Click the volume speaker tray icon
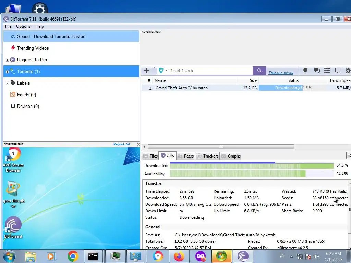This screenshot has width=351, height=263. (x=316, y=256)
